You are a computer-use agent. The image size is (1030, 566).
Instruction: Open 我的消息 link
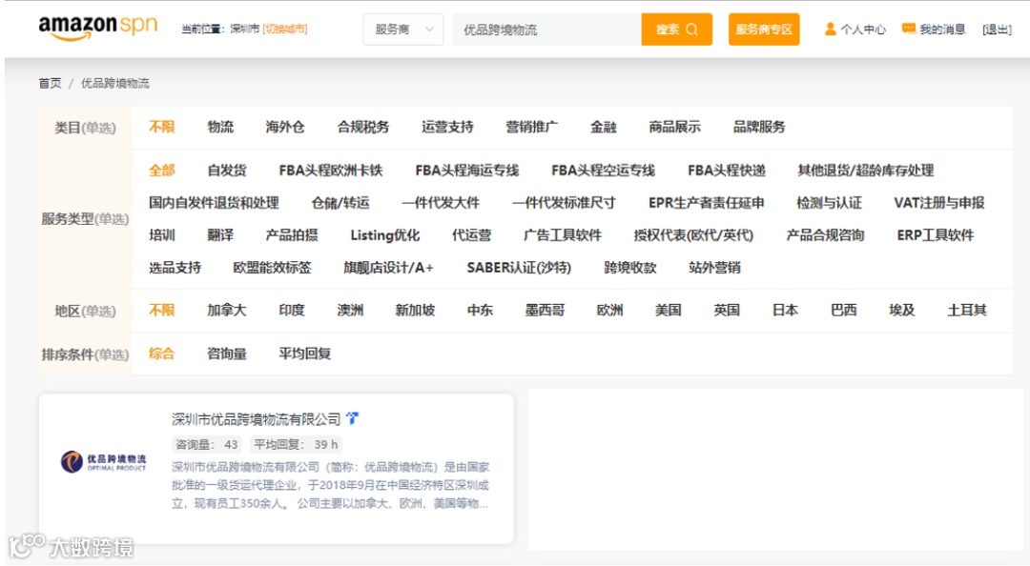pos(942,30)
